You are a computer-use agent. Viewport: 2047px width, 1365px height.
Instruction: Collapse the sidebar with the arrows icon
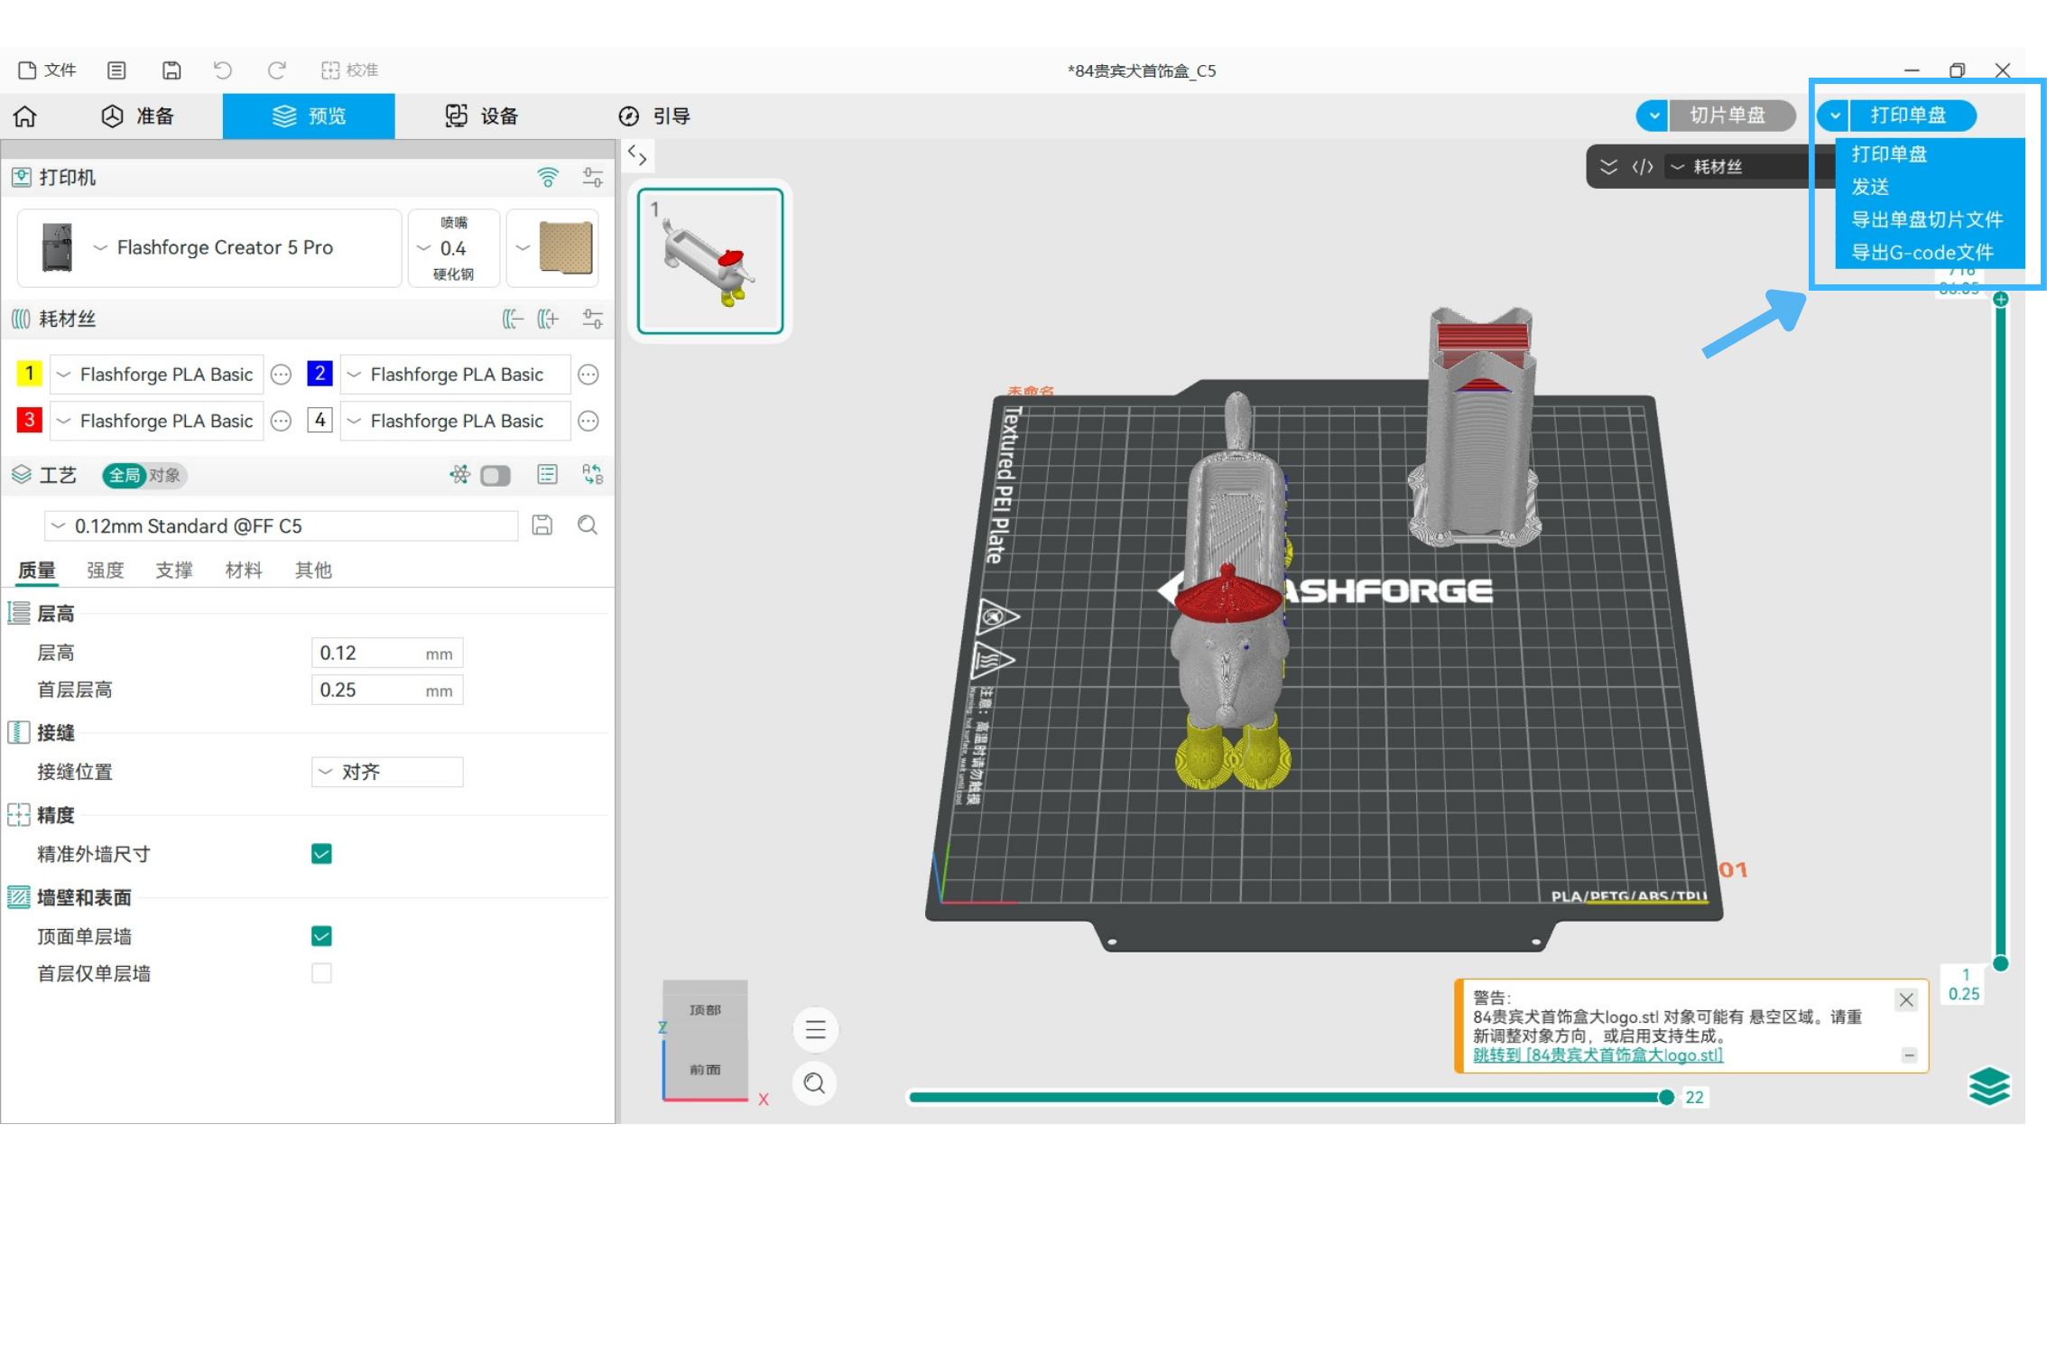tap(637, 155)
